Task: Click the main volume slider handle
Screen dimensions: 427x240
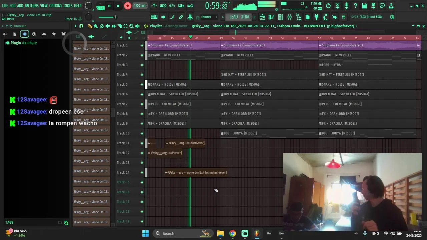Action: tap(115, 17)
